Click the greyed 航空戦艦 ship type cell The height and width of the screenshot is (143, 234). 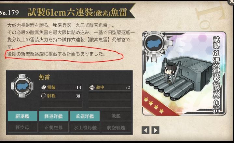point(116,127)
